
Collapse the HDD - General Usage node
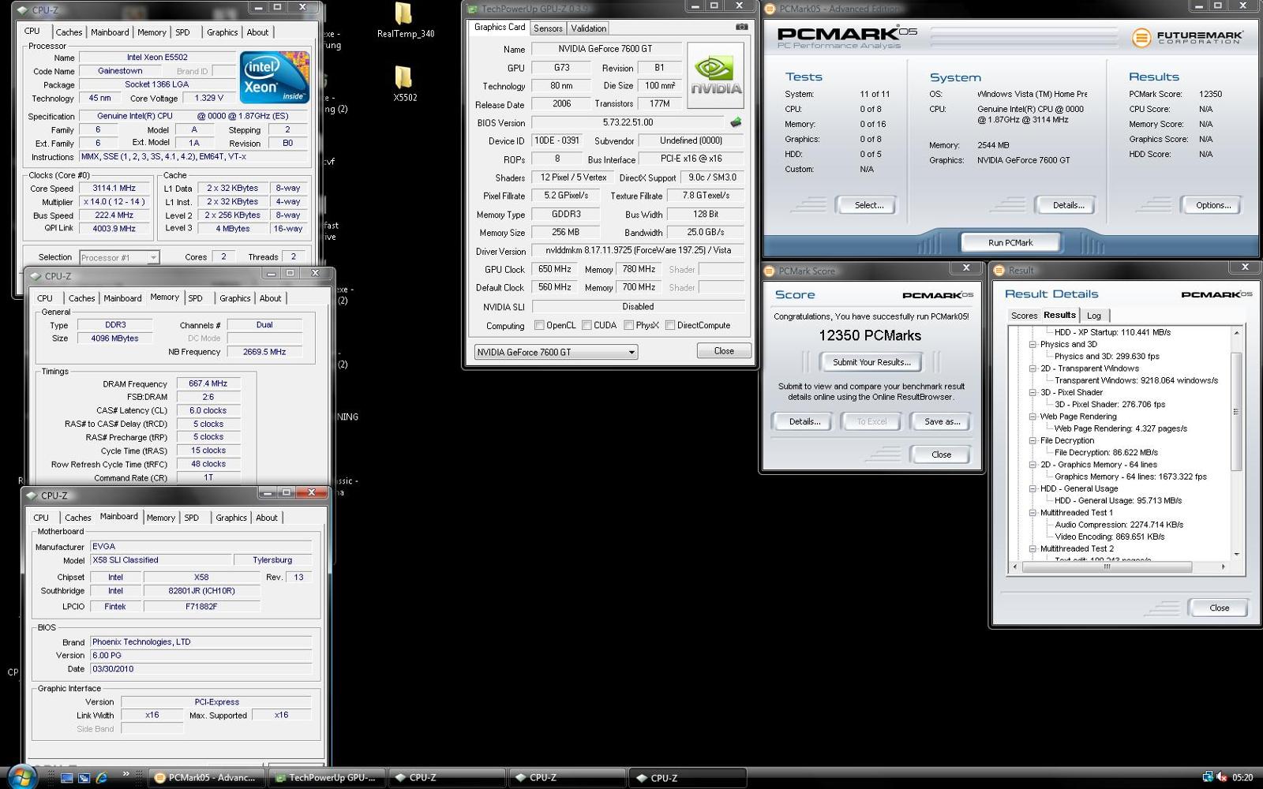coord(1032,488)
